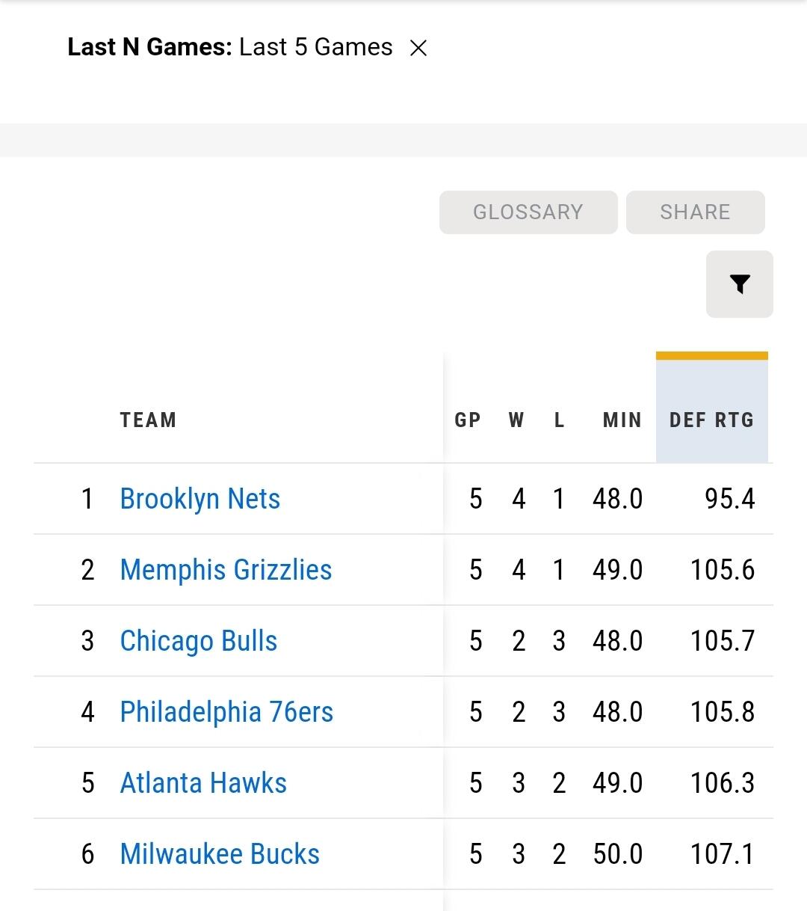This screenshot has height=911, width=807.
Task: Open the Glossary
Action: click(x=528, y=212)
